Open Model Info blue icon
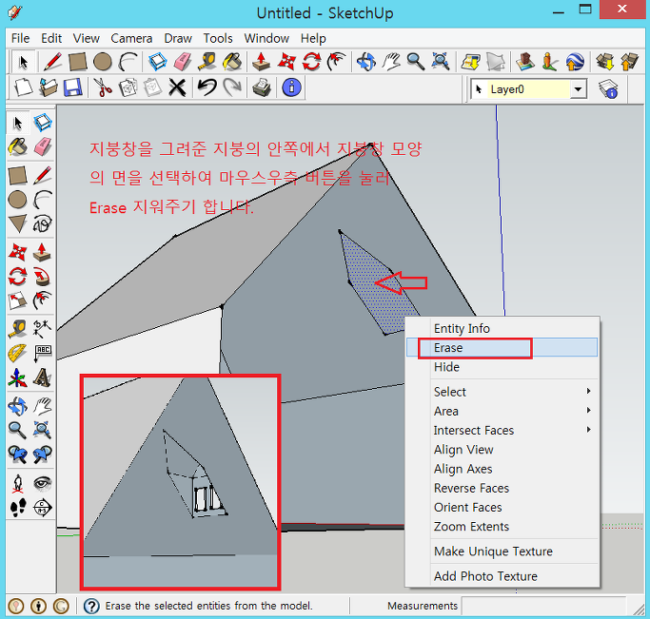 291,87
